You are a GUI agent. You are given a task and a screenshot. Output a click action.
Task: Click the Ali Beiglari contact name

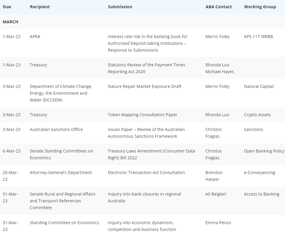coord(215,194)
